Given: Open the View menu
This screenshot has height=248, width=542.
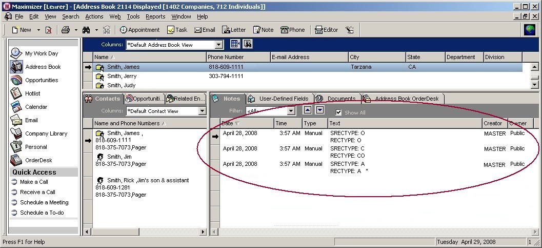Looking at the screenshot, I should click(50, 16).
